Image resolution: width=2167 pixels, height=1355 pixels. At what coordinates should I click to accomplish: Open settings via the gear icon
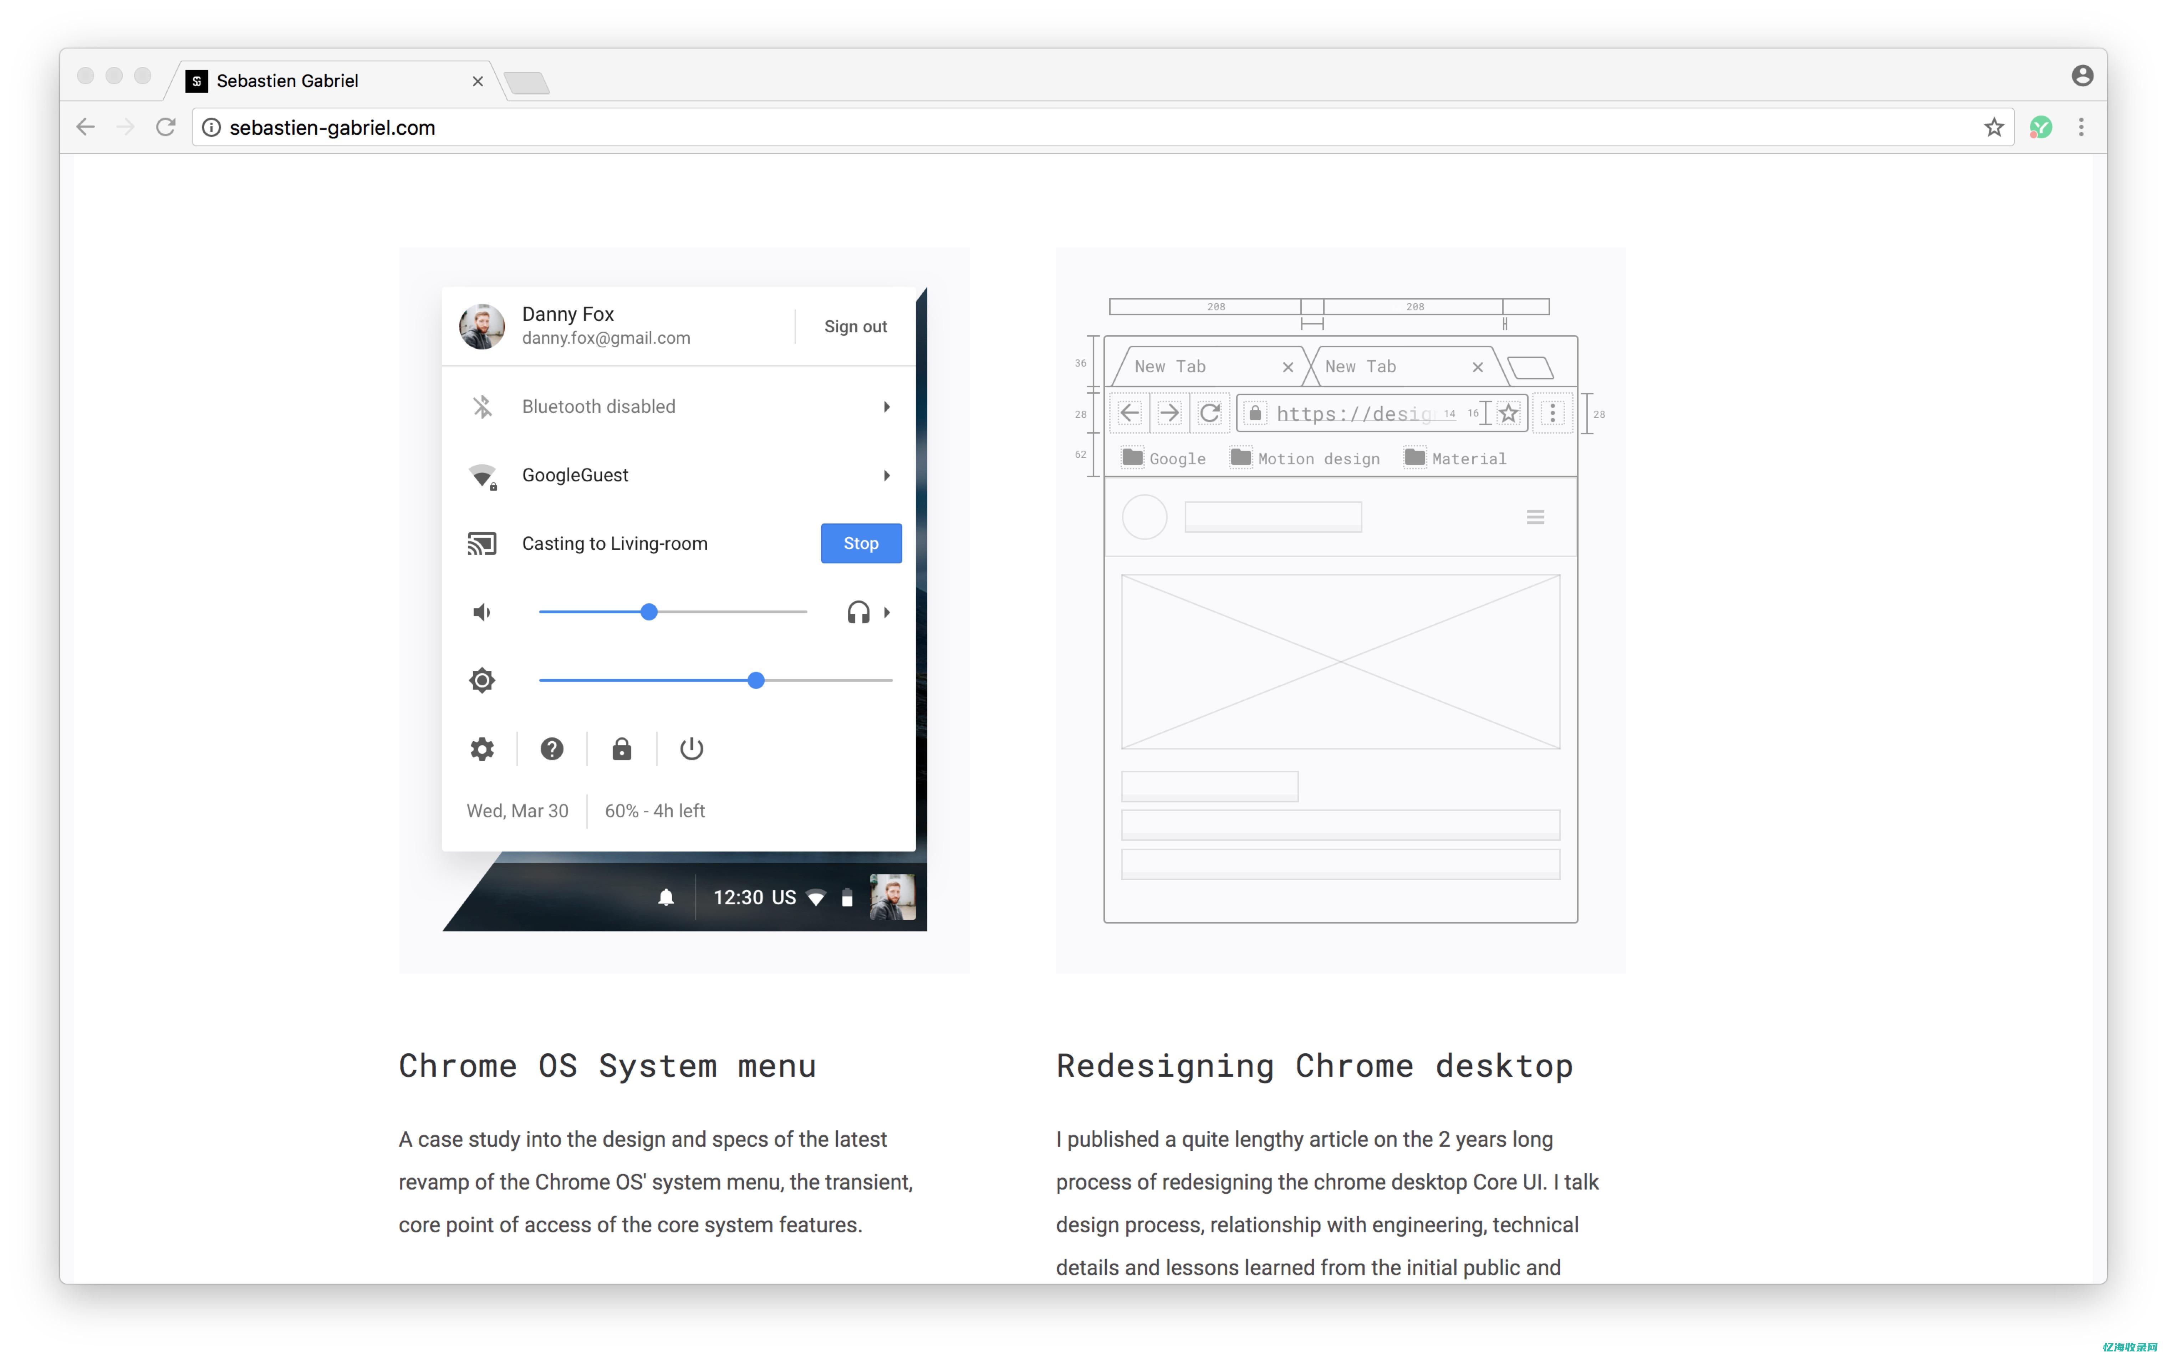pos(482,749)
